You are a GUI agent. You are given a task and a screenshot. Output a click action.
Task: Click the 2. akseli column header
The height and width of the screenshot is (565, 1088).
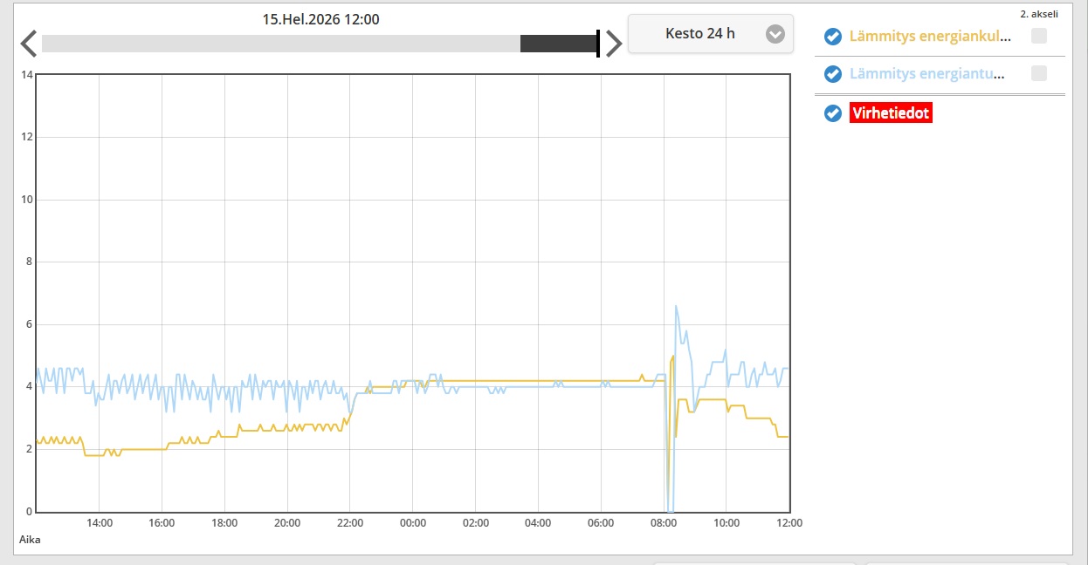1038,14
